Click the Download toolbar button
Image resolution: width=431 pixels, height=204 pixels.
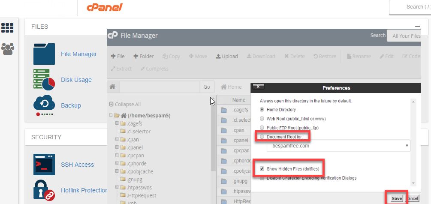point(261,56)
